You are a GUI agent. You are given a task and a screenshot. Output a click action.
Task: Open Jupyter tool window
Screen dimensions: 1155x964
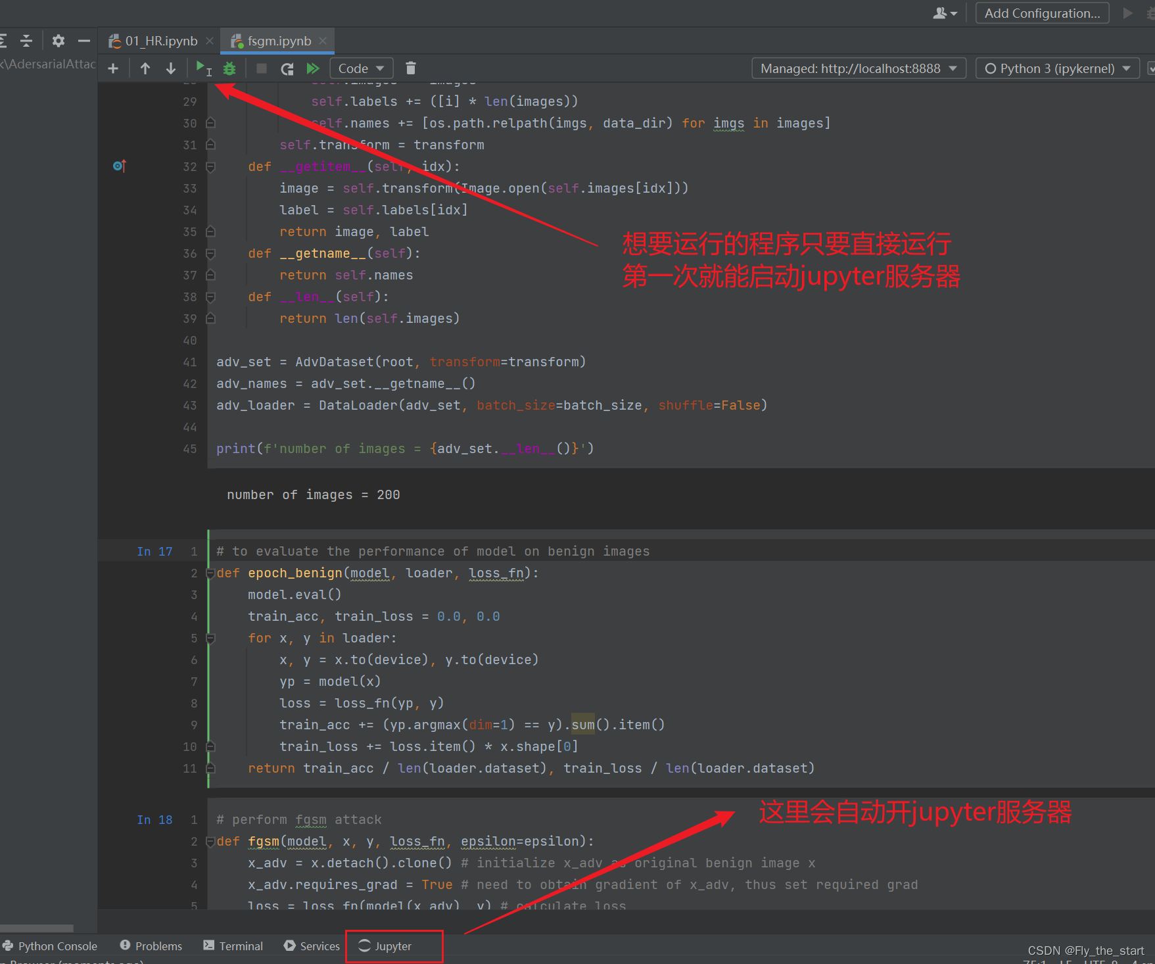point(385,946)
